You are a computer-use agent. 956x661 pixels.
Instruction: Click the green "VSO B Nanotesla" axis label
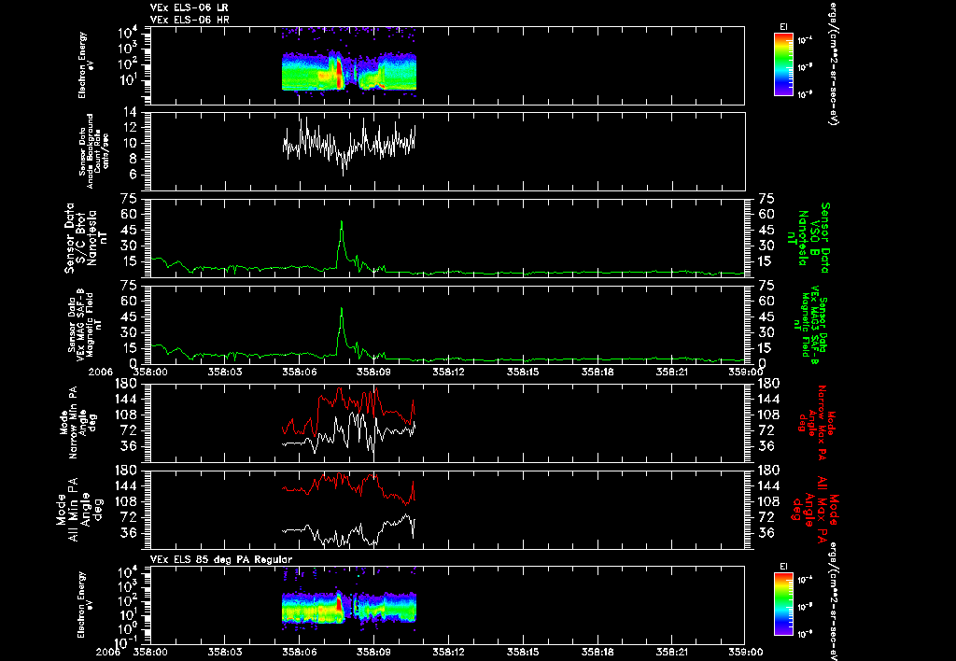809,238
